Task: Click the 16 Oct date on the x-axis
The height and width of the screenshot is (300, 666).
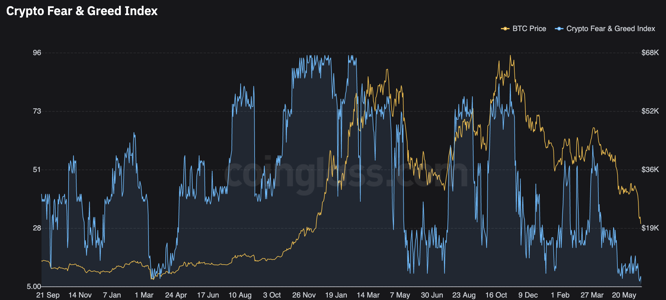Action: pyautogui.click(x=496, y=295)
